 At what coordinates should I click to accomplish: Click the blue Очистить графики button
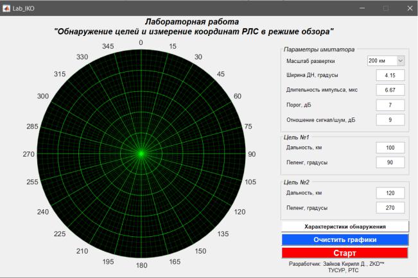(345, 239)
